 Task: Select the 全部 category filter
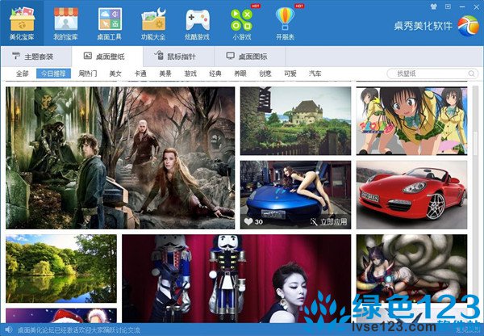tap(22, 73)
